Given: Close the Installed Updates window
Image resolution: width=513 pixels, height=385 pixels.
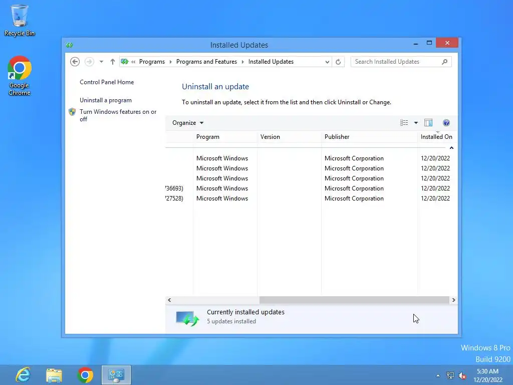Looking at the screenshot, I should tap(447, 43).
